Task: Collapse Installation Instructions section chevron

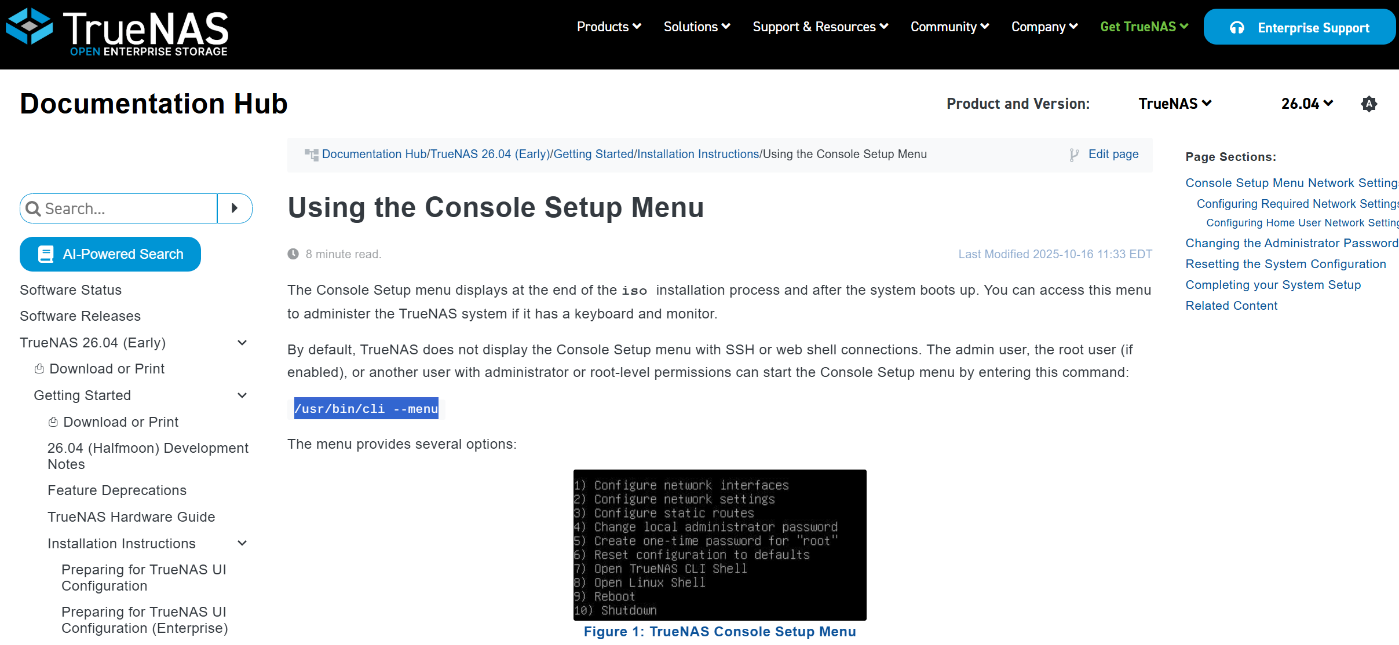Action: [242, 543]
